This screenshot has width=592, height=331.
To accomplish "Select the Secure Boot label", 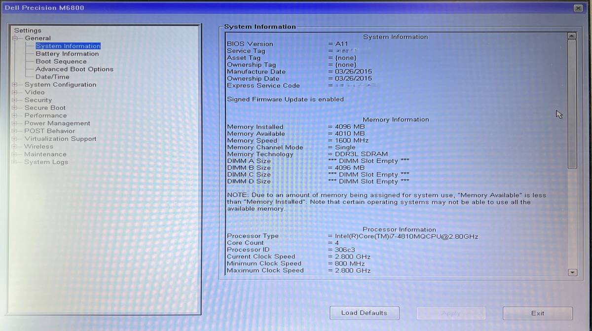I will pos(45,108).
